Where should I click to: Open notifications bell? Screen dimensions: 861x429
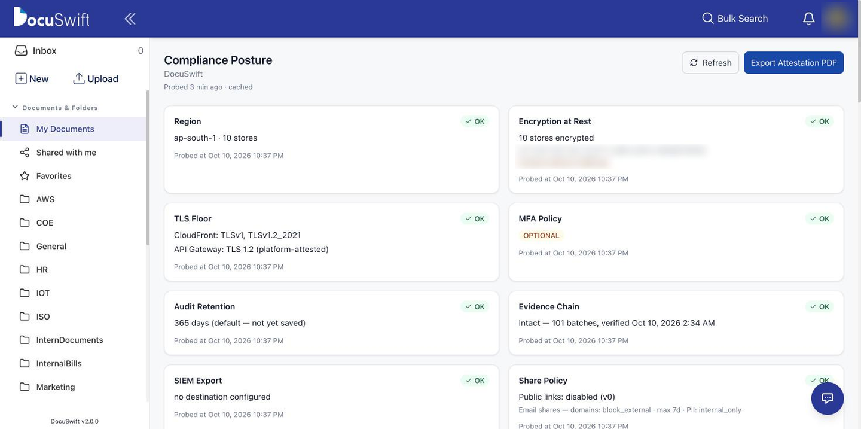(x=808, y=19)
